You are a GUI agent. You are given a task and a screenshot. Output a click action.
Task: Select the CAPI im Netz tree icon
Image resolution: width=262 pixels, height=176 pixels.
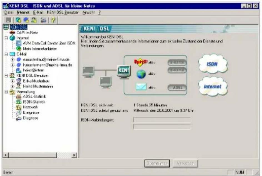(13, 32)
